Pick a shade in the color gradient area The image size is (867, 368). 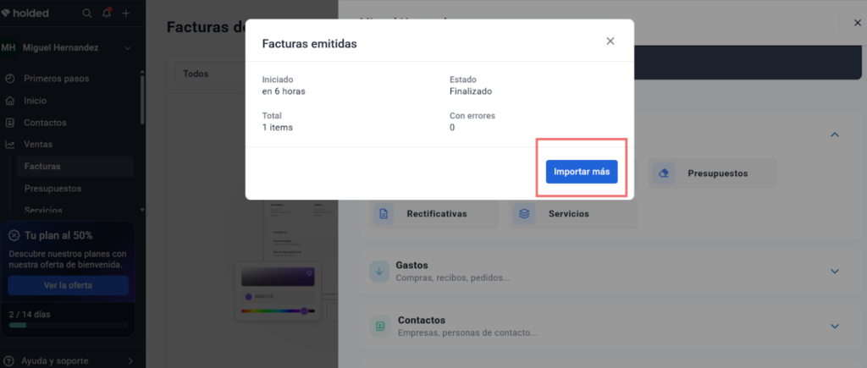click(278, 277)
